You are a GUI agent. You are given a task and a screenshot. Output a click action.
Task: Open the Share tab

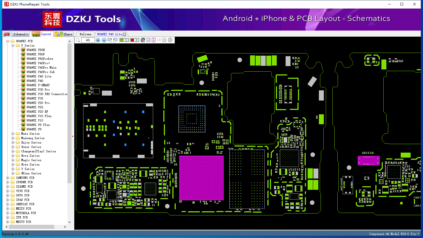coord(63,34)
